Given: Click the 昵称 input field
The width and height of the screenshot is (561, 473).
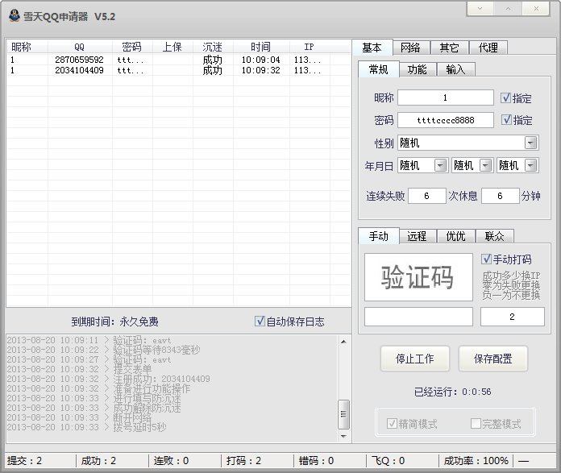Looking at the screenshot, I should 446,98.
